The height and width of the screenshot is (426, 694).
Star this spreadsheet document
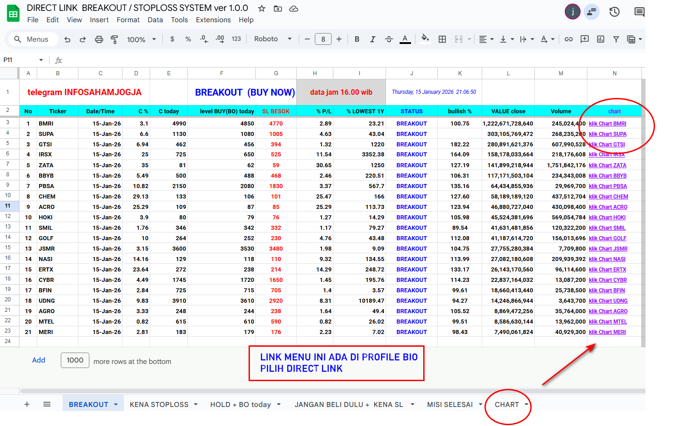(x=262, y=9)
